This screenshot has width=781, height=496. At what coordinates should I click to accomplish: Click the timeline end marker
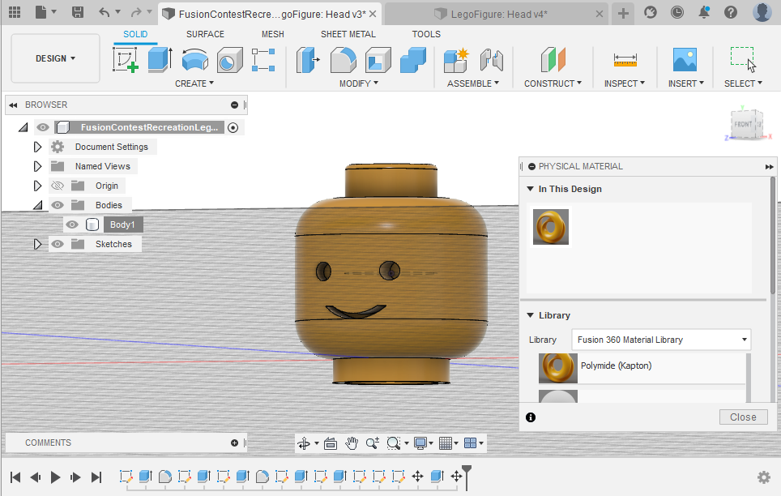467,477
